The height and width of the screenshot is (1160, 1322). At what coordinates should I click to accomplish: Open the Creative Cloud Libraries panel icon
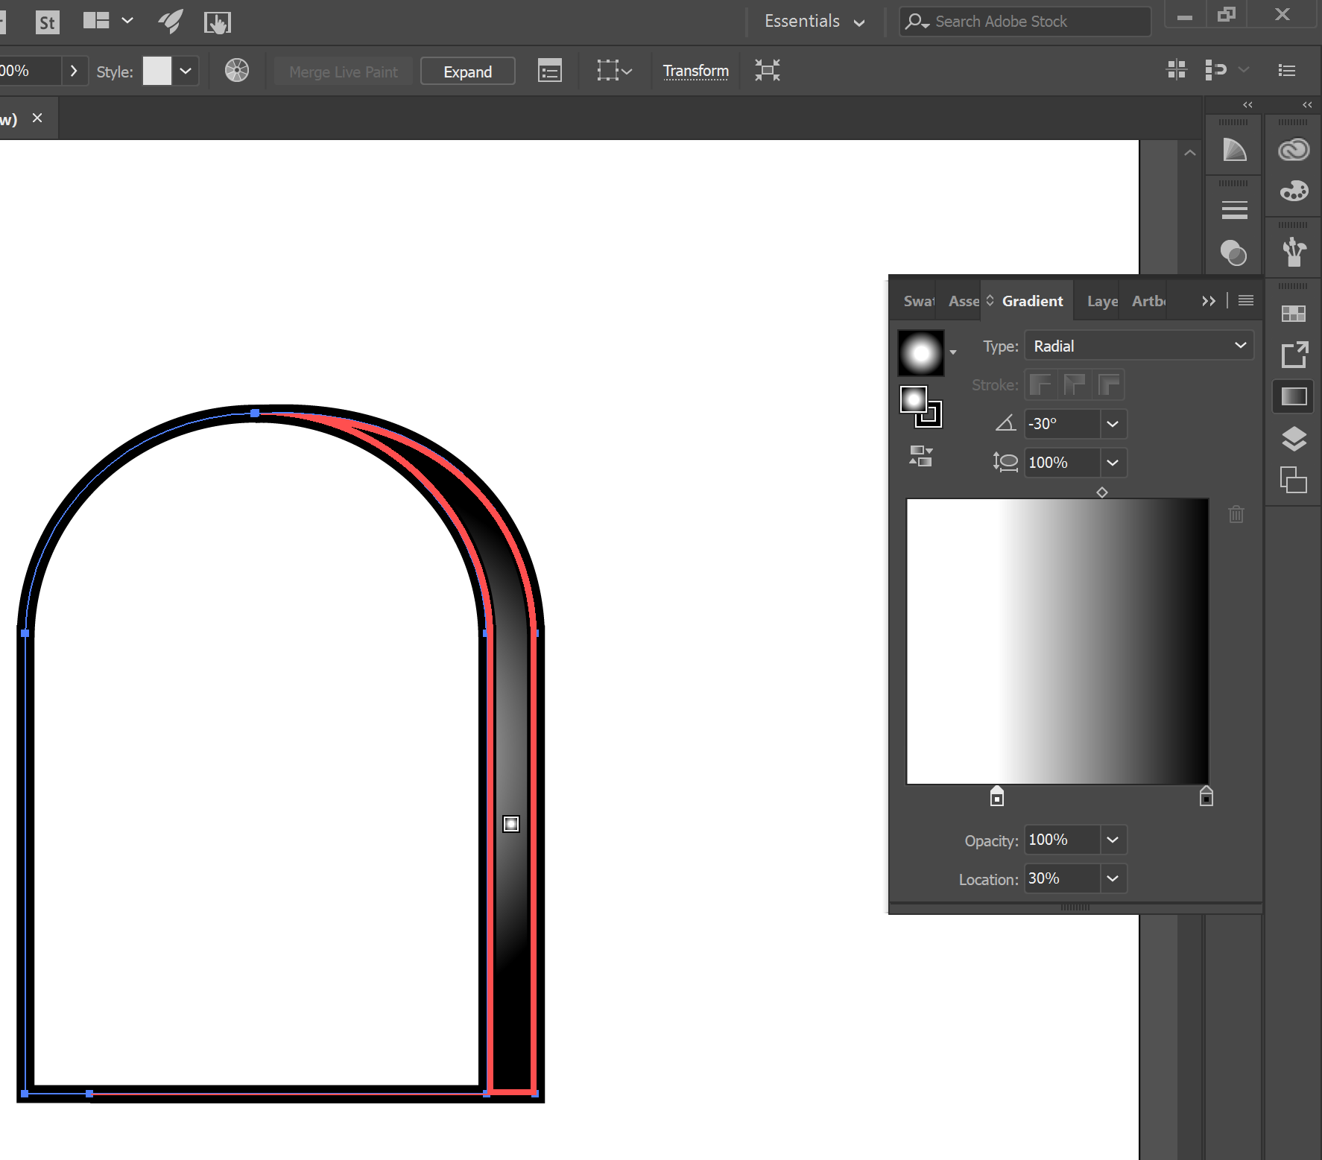click(x=1294, y=150)
